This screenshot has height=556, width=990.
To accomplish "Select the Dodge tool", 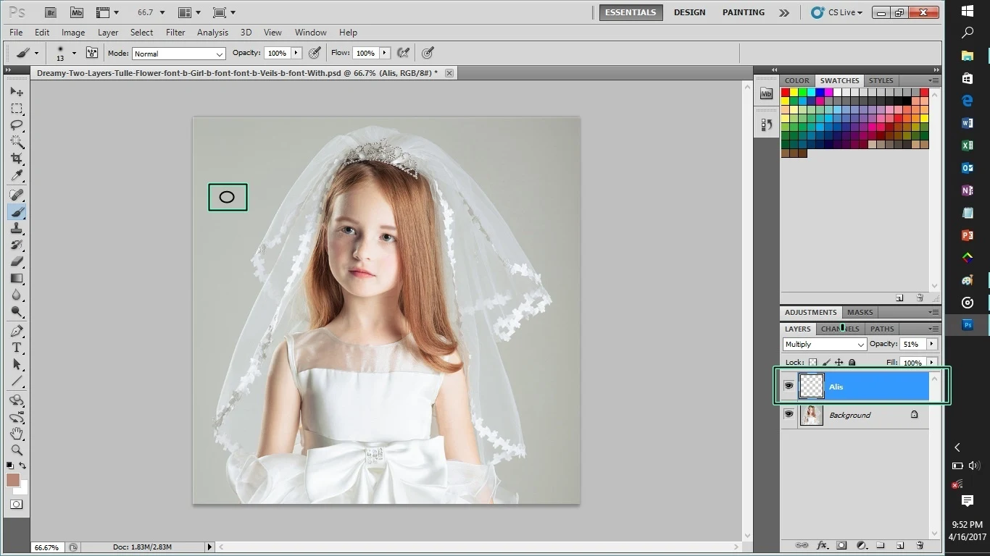I will point(17,312).
